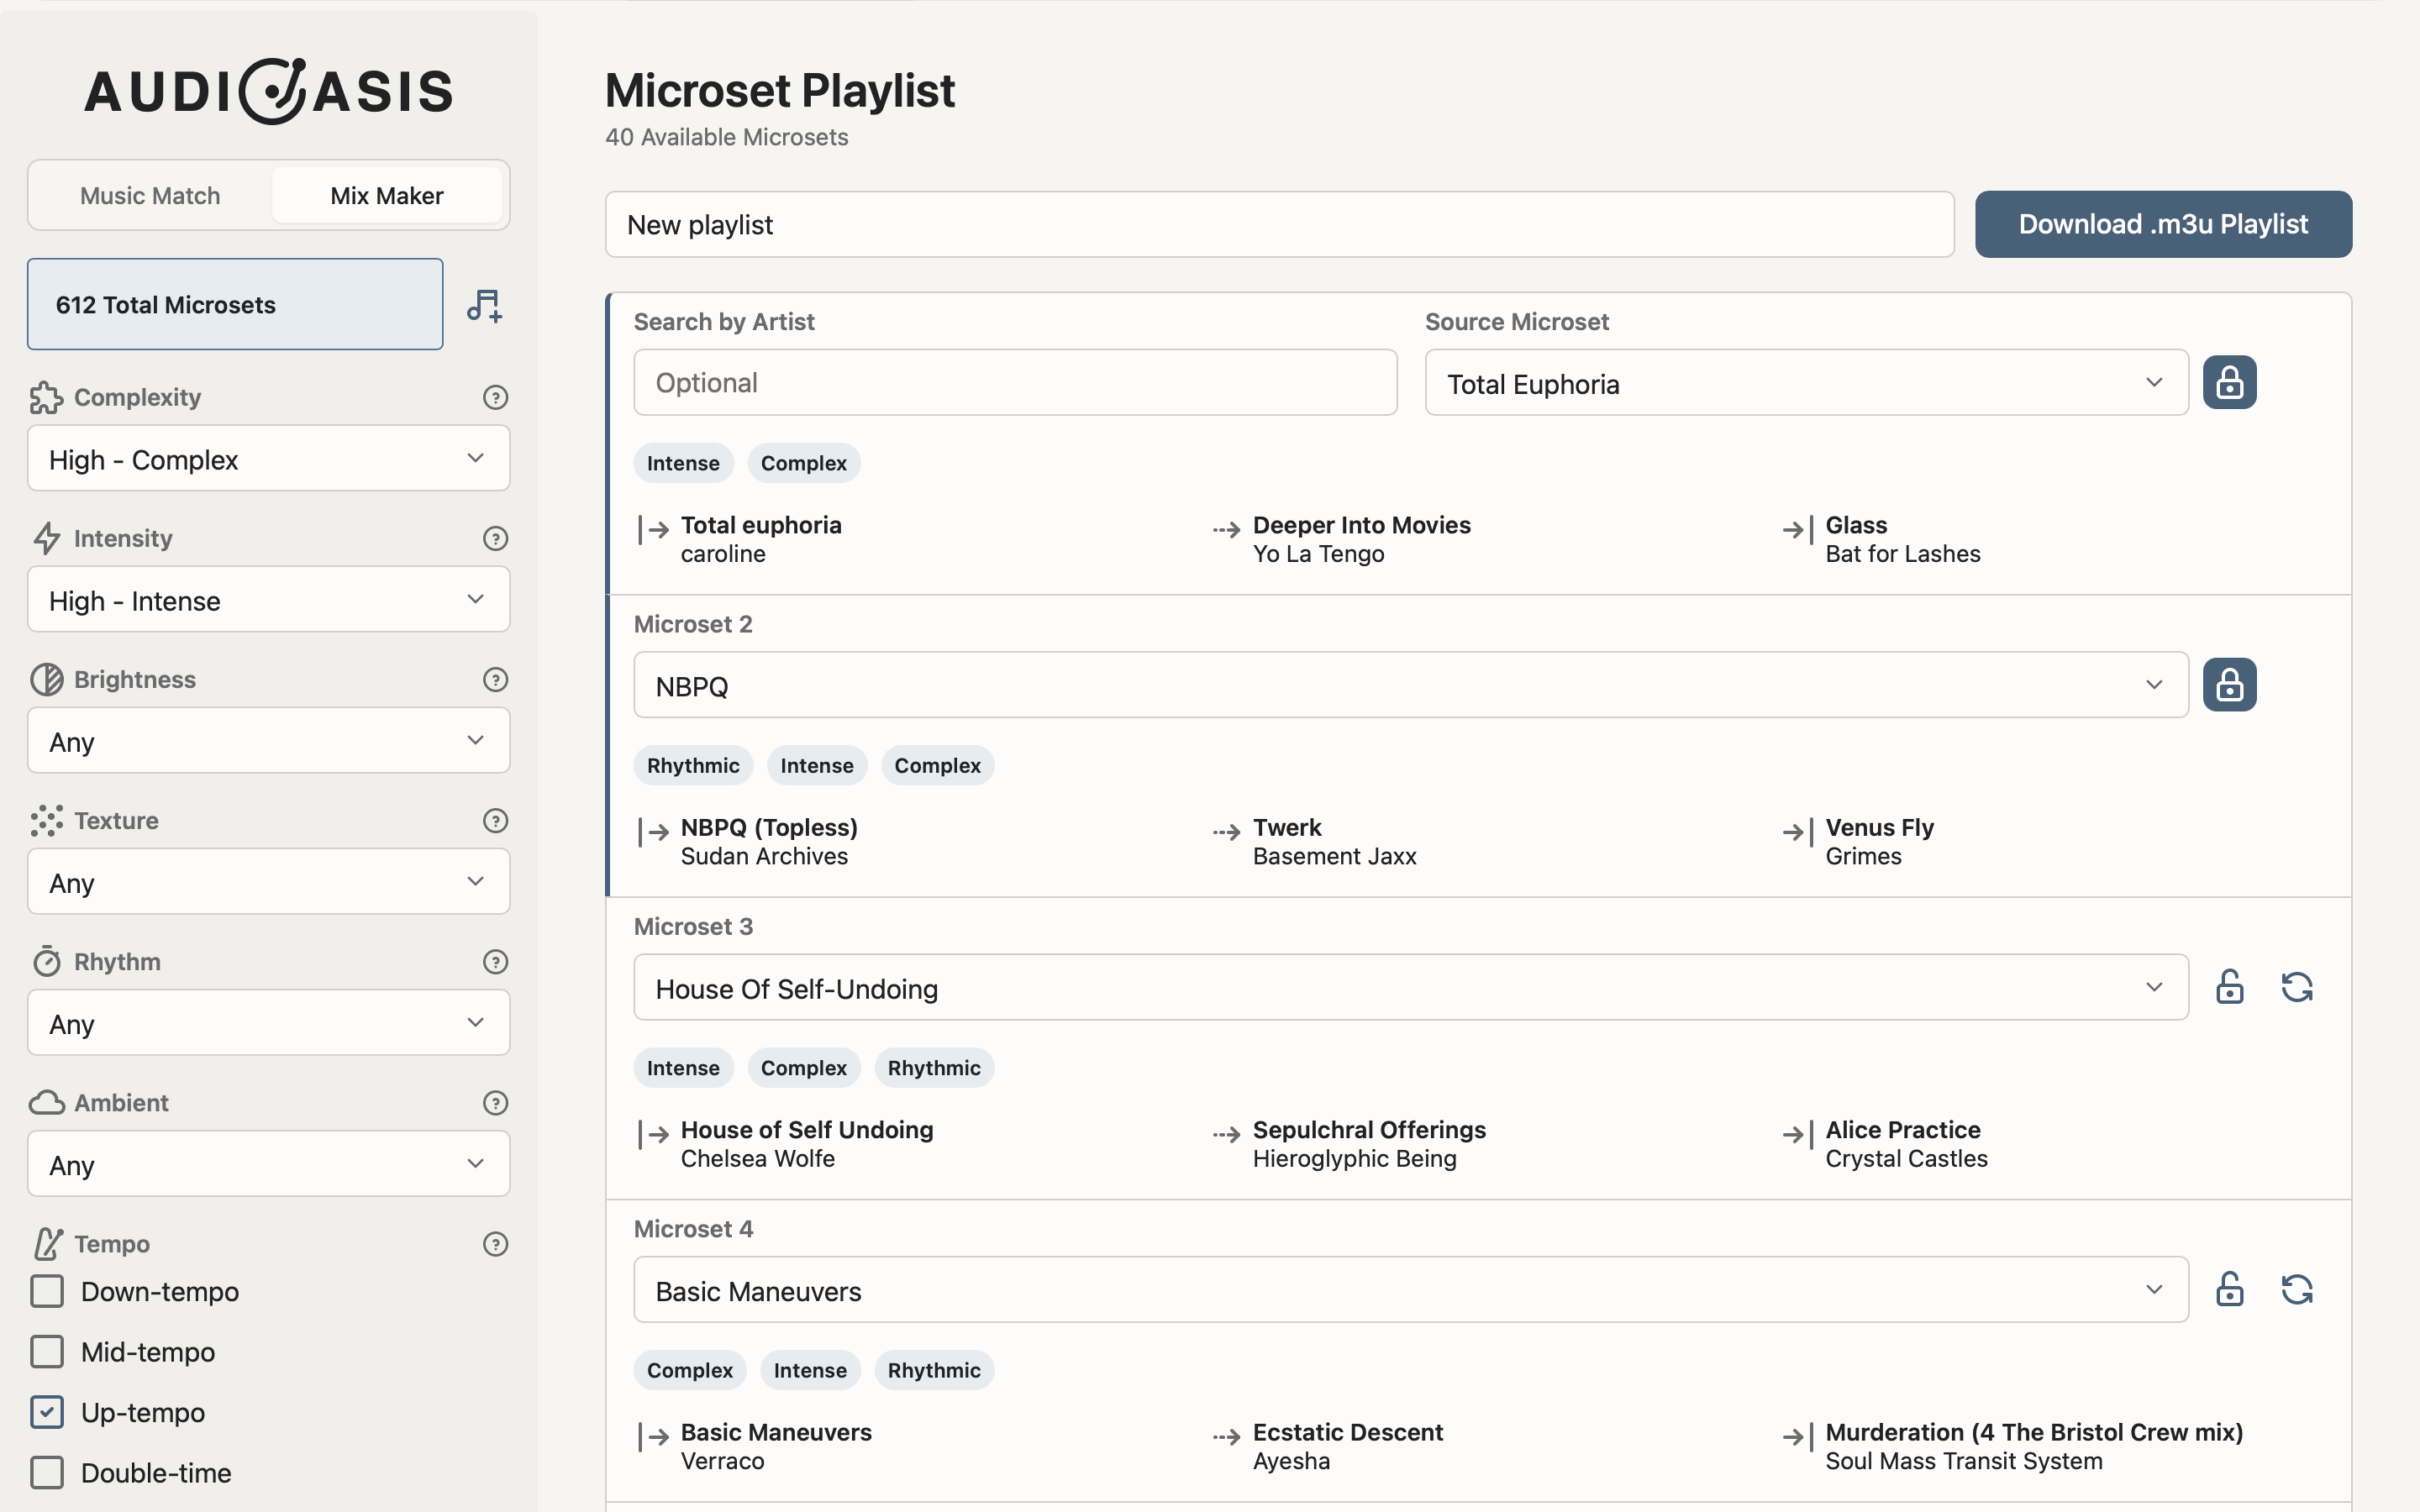Open Texture help question mark
Viewport: 2420px width, 1512px height.
coord(495,820)
